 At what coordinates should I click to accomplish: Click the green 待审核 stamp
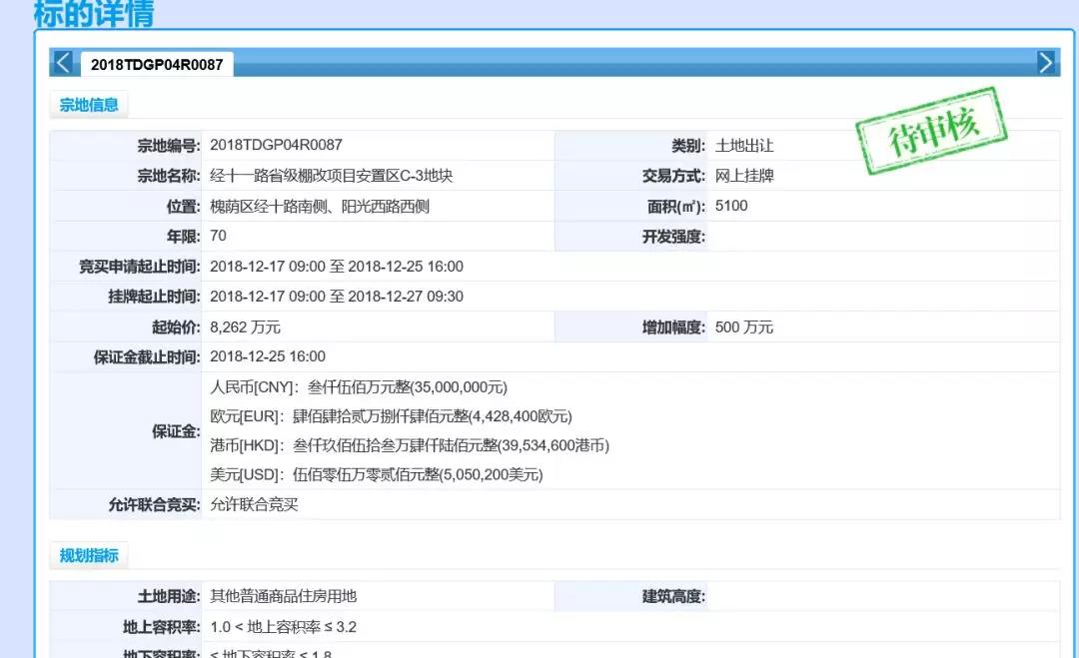(x=930, y=131)
